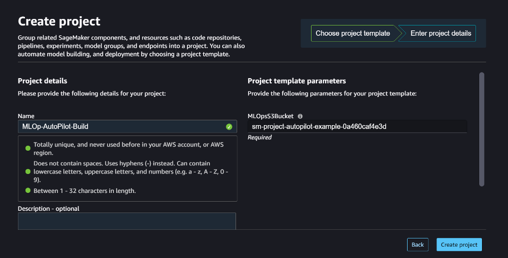Click the vertical scrollbar on the right
Screen dimensions: 508x258
pos(481,130)
